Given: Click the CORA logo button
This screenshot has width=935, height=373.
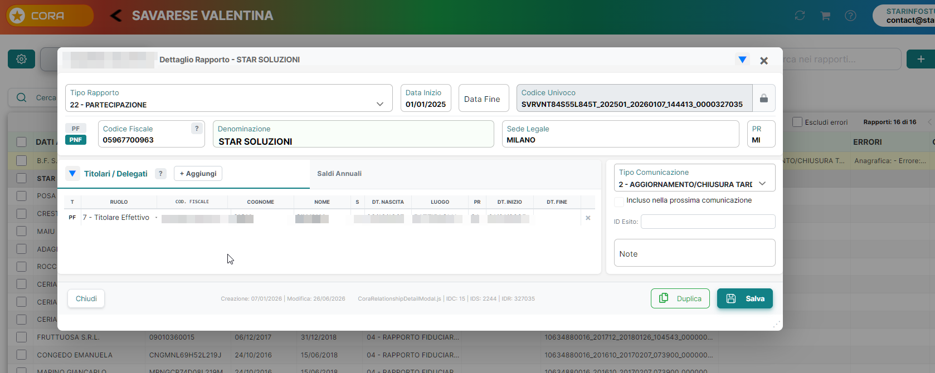Looking at the screenshot, I should pyautogui.click(x=50, y=16).
